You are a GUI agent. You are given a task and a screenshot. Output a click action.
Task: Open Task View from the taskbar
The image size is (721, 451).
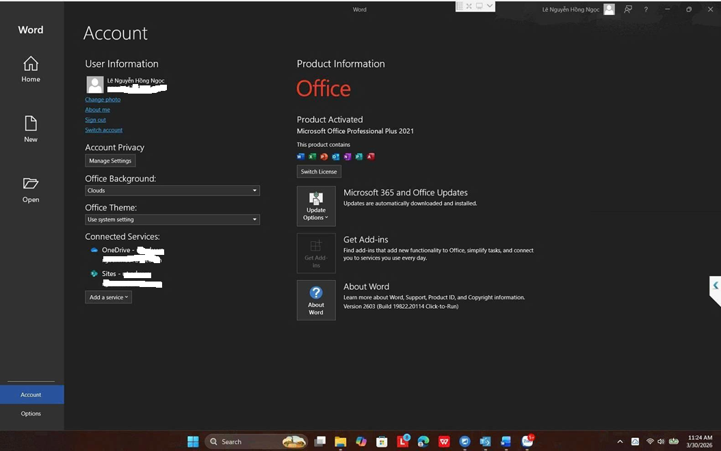[x=320, y=442]
